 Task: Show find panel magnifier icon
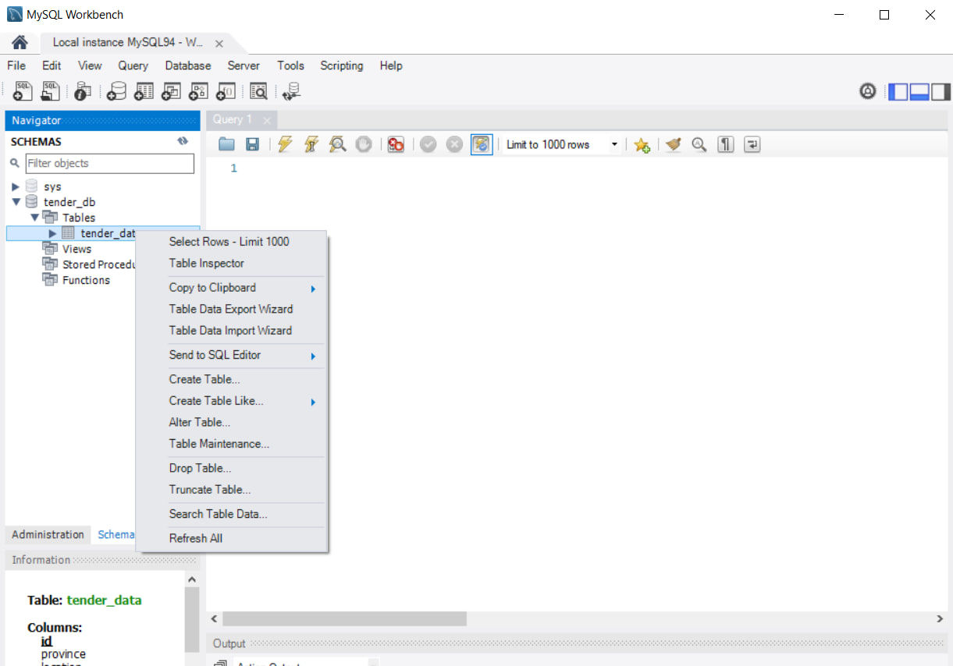pyautogui.click(x=699, y=144)
